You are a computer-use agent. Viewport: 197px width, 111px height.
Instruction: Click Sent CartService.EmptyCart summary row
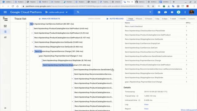(x=159, y=43)
